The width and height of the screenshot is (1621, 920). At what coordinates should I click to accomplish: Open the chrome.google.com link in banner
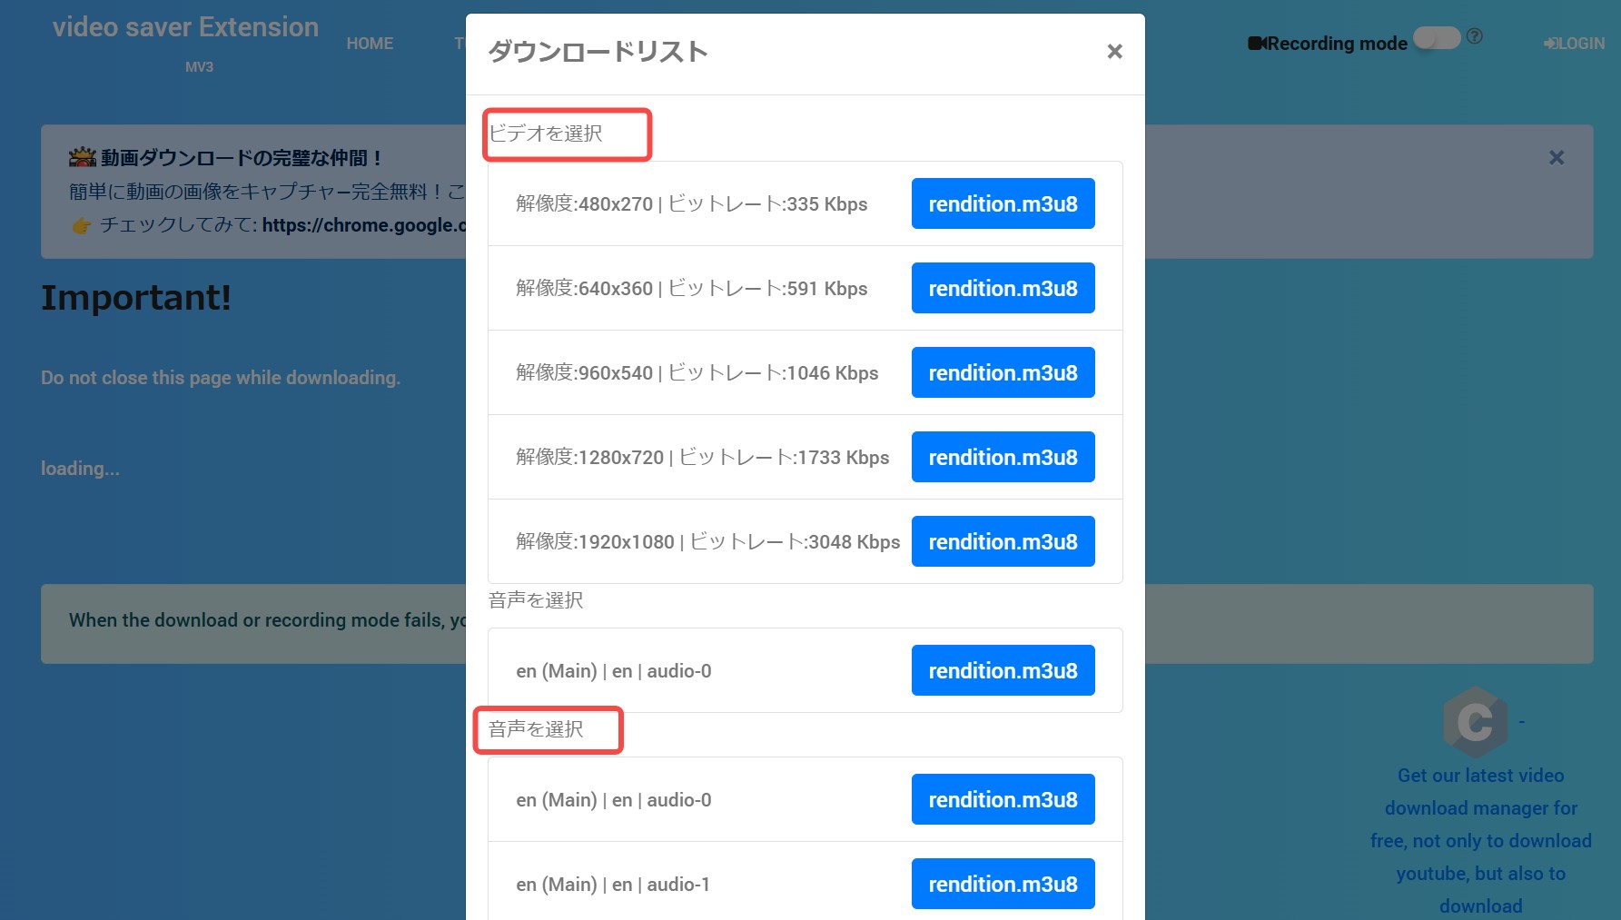[x=364, y=225]
